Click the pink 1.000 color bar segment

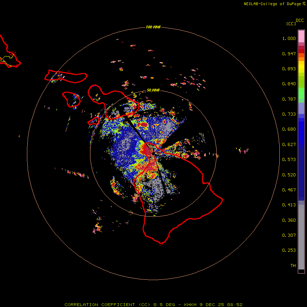coord(301,36)
